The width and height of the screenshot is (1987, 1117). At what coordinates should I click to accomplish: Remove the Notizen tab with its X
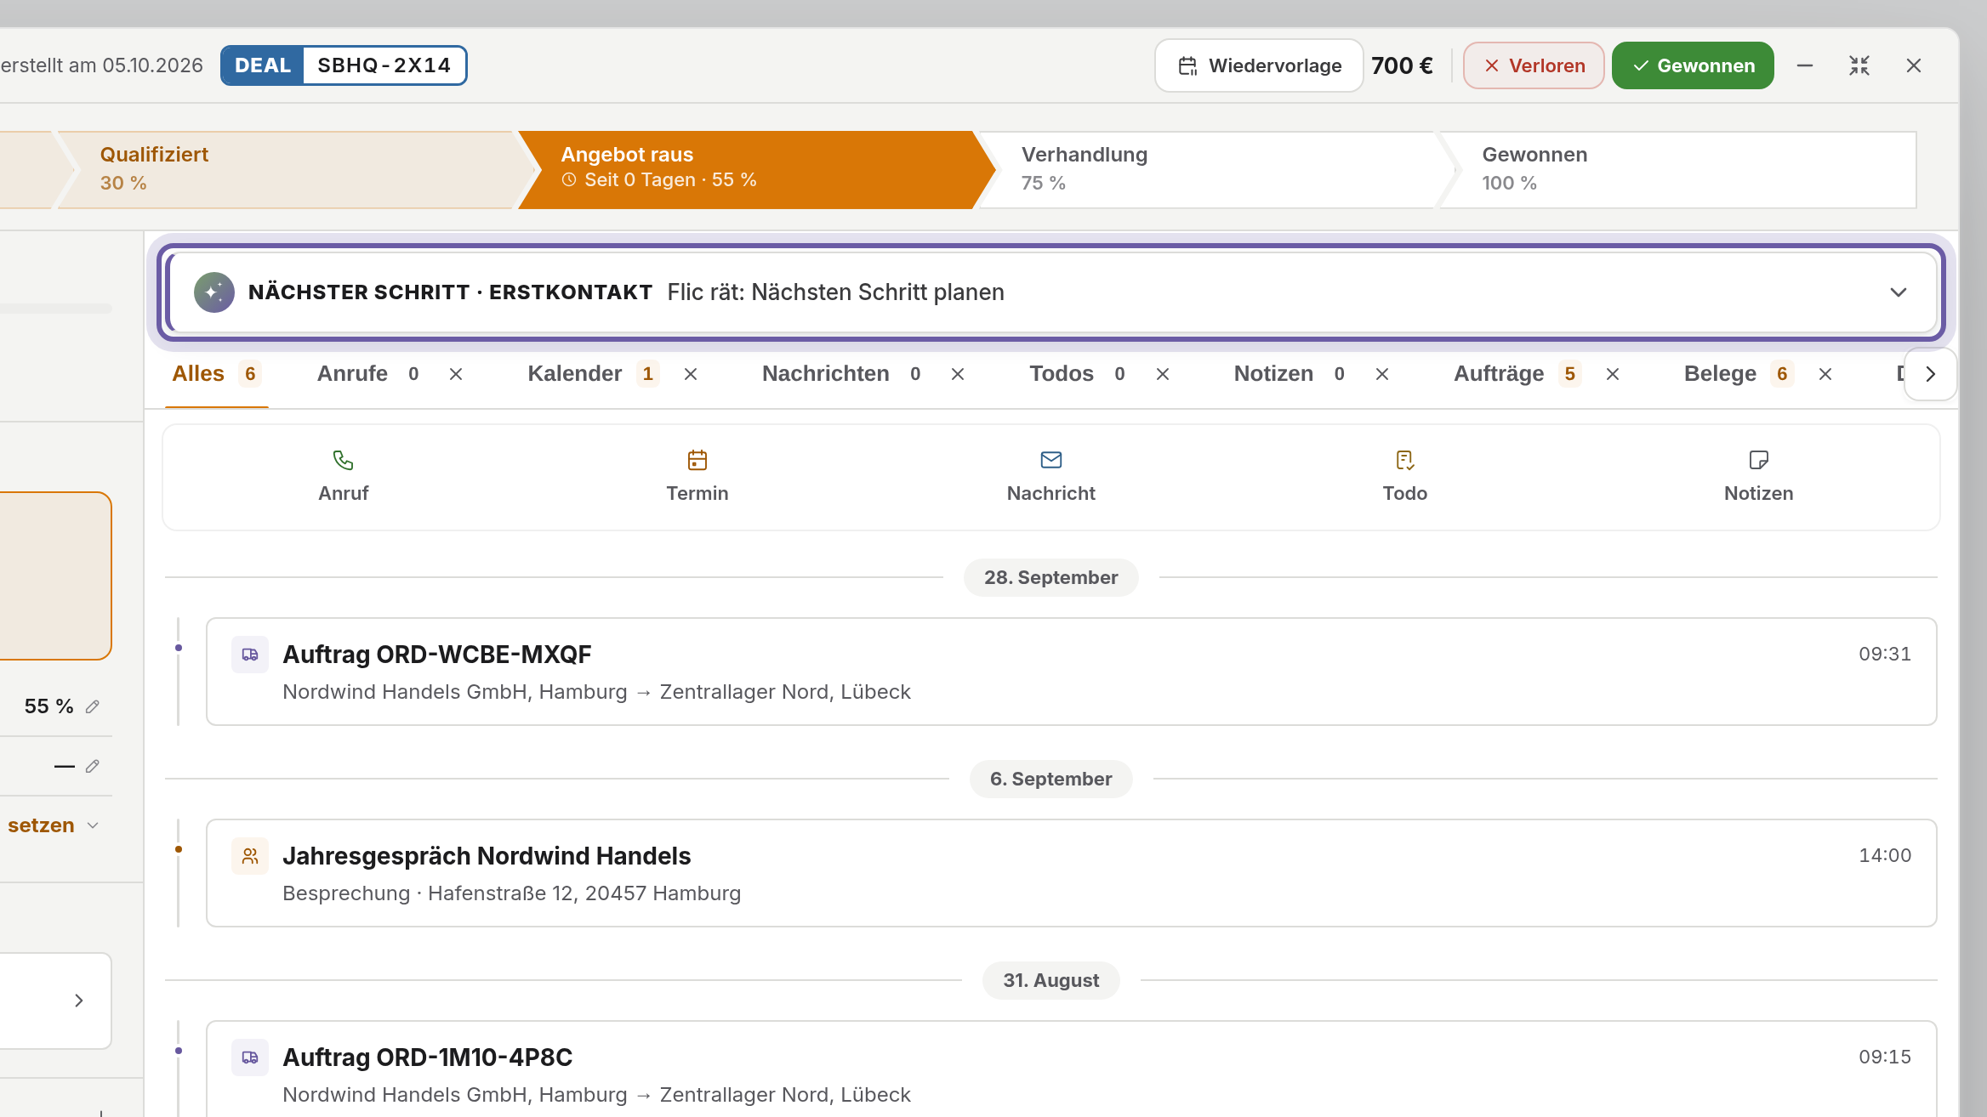tap(1382, 374)
